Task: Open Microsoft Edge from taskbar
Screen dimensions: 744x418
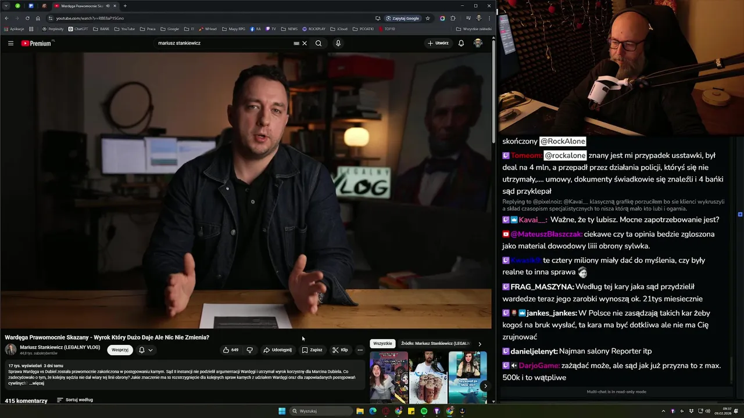Action: coord(373,411)
